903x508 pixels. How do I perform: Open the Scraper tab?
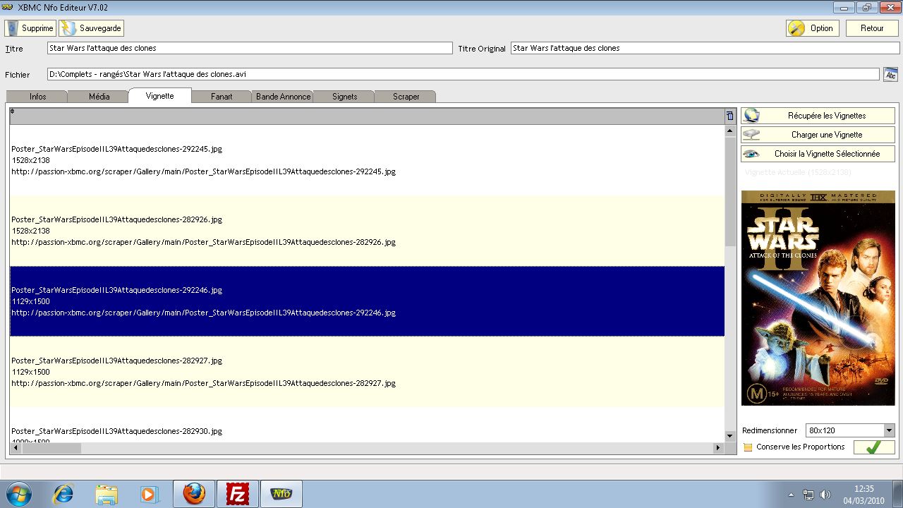tap(406, 97)
